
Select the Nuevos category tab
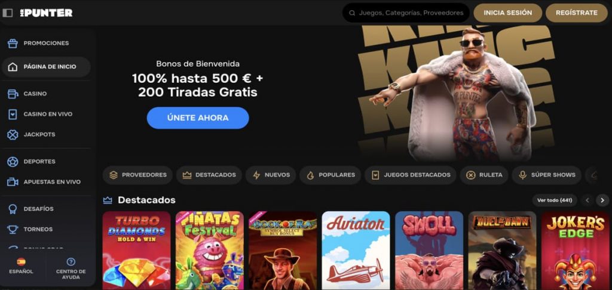(x=271, y=175)
